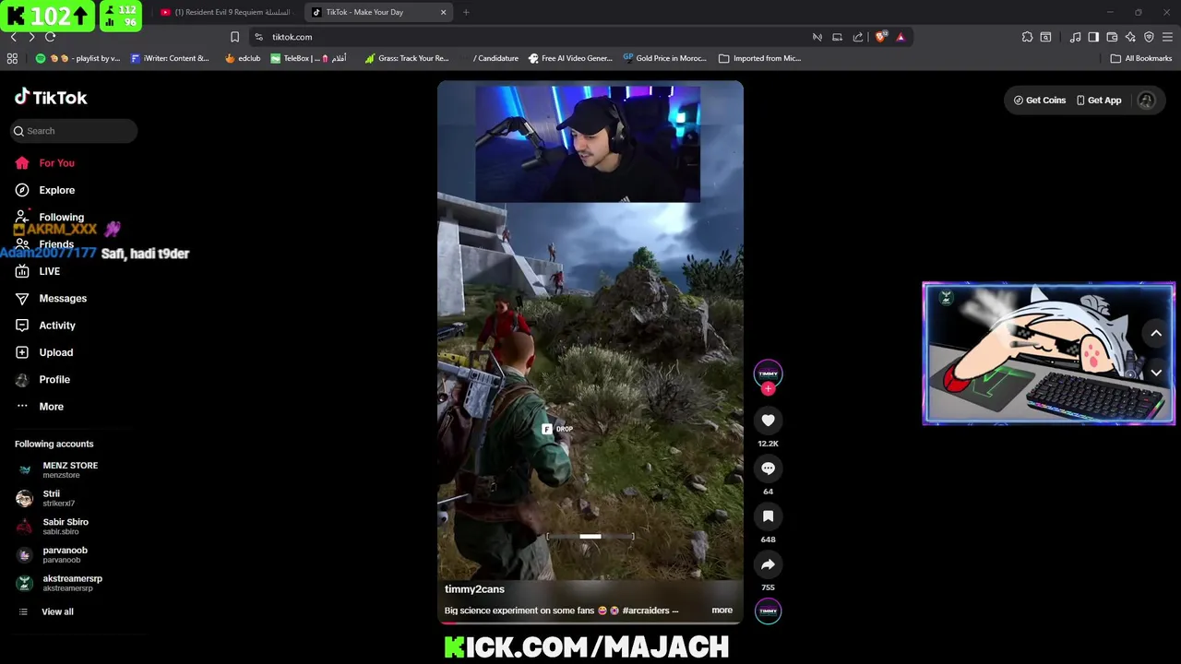Open akstreamersrp account
Image resolution: width=1181 pixels, height=664 pixels.
point(60,583)
